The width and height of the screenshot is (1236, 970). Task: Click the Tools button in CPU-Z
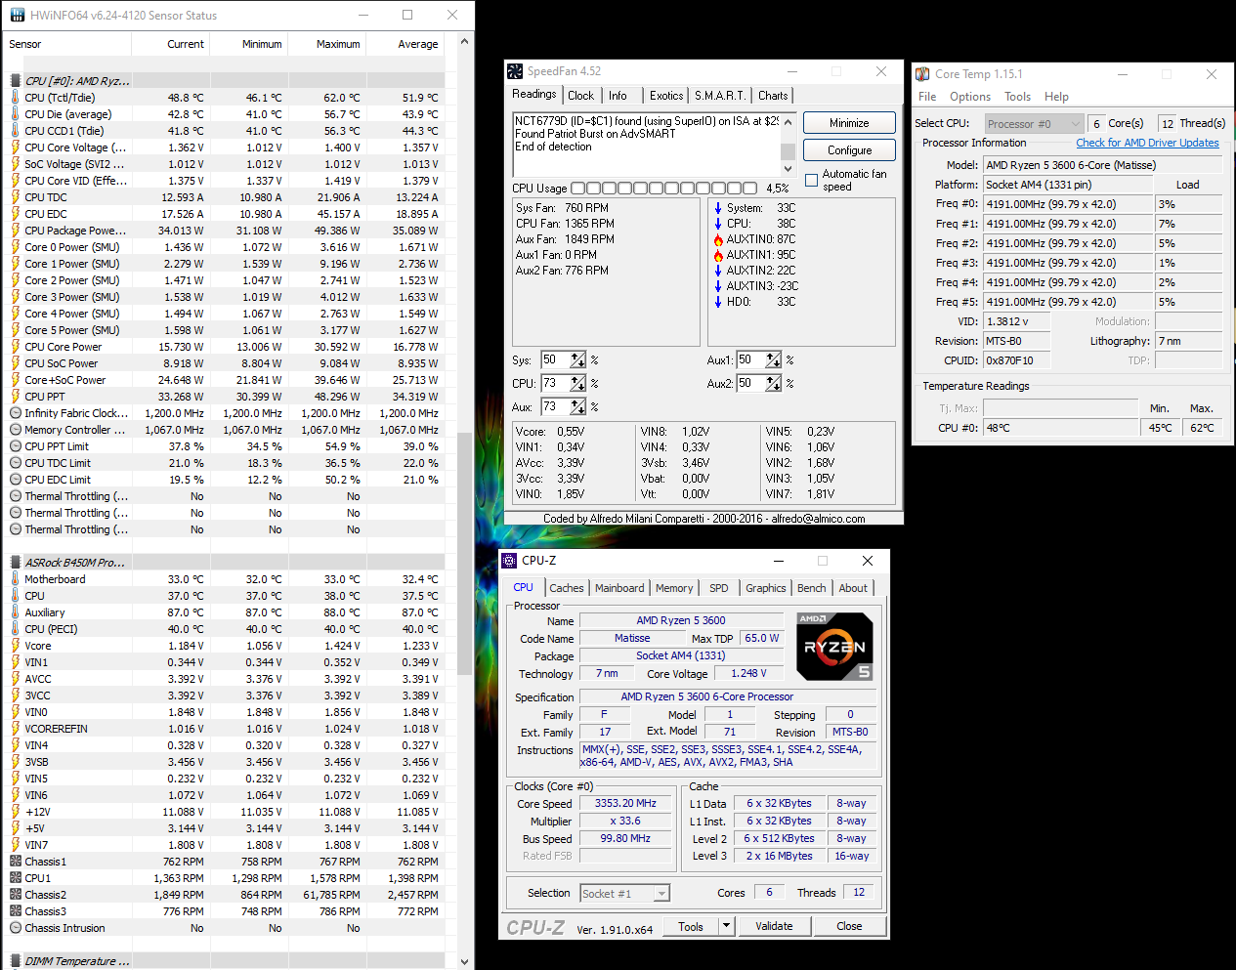click(691, 926)
